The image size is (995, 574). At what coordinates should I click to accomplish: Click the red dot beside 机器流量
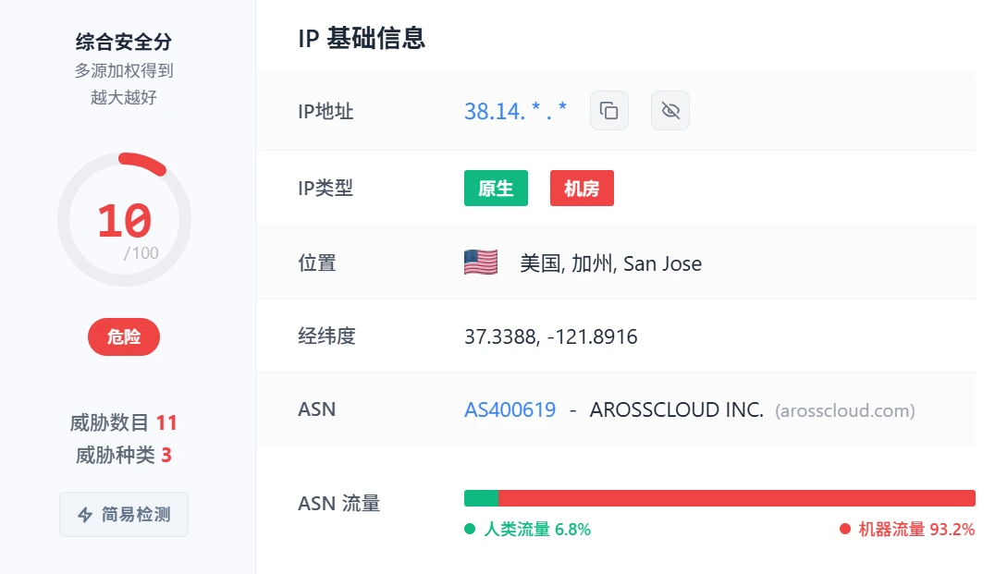pyautogui.click(x=844, y=529)
